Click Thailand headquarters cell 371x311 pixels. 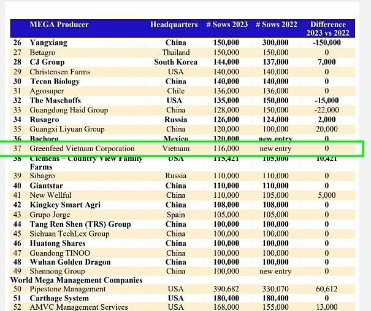coord(176,52)
